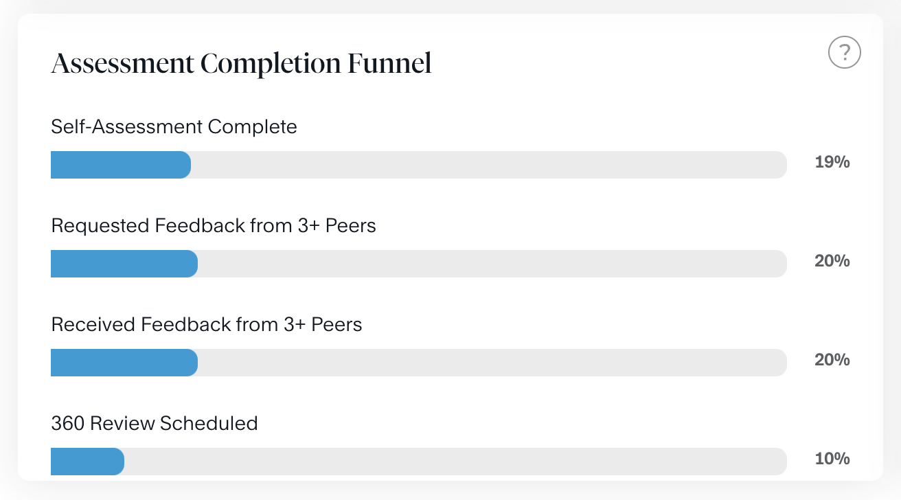This screenshot has width=901, height=500.
Task: Select Received Feedback from 3+ Peers label
Action: 207,324
